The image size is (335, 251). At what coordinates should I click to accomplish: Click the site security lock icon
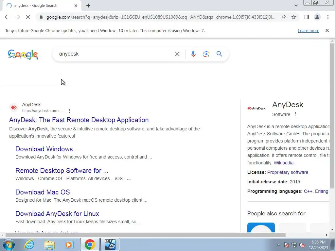pyautogui.click(x=41, y=17)
